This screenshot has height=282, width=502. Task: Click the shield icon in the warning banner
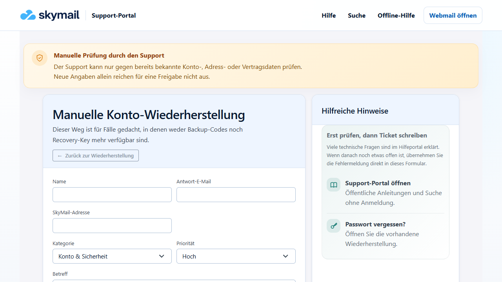point(40,58)
